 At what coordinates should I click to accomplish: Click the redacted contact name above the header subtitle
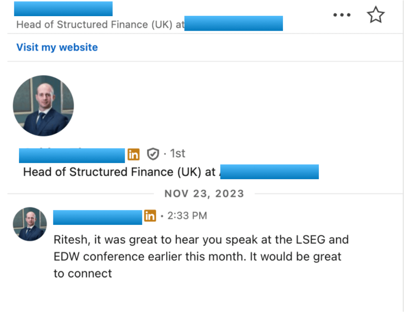pyautogui.click(x=63, y=9)
